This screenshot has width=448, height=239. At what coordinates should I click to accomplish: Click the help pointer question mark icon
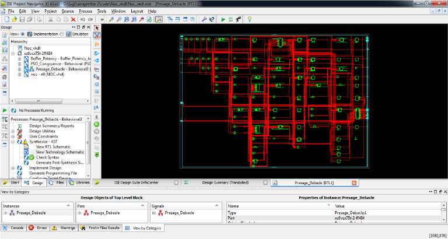[211, 19]
